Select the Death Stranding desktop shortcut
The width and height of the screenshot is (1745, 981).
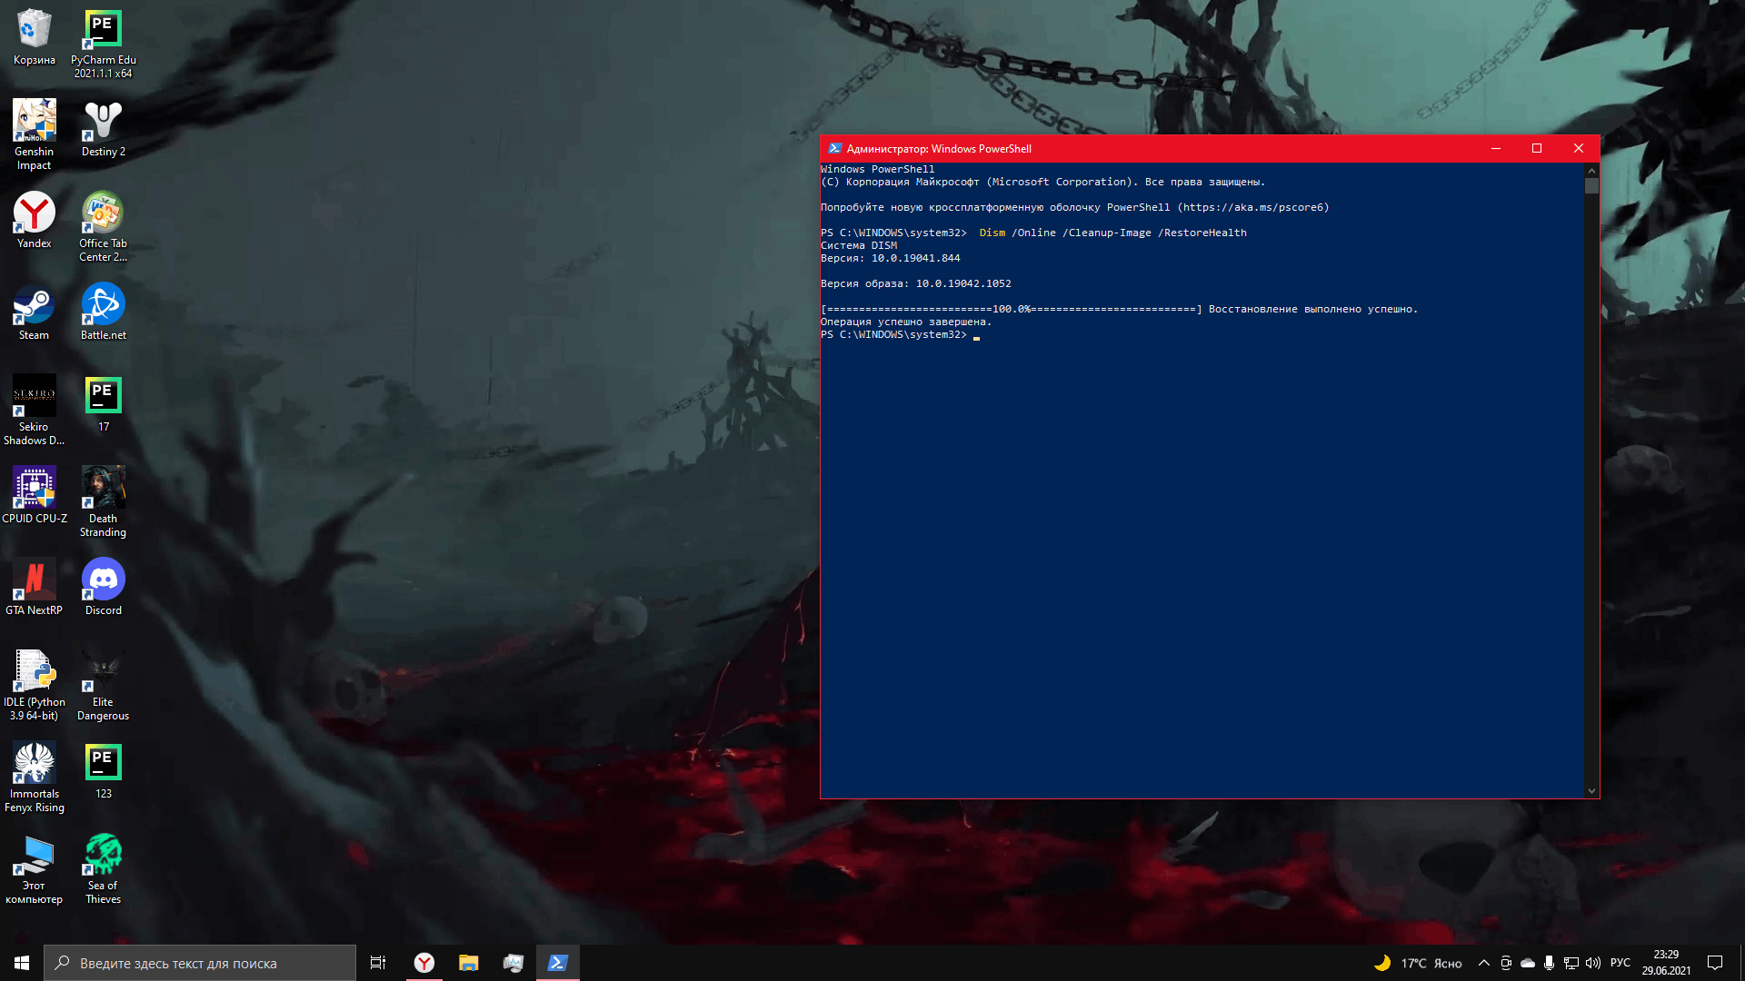pyautogui.click(x=103, y=502)
